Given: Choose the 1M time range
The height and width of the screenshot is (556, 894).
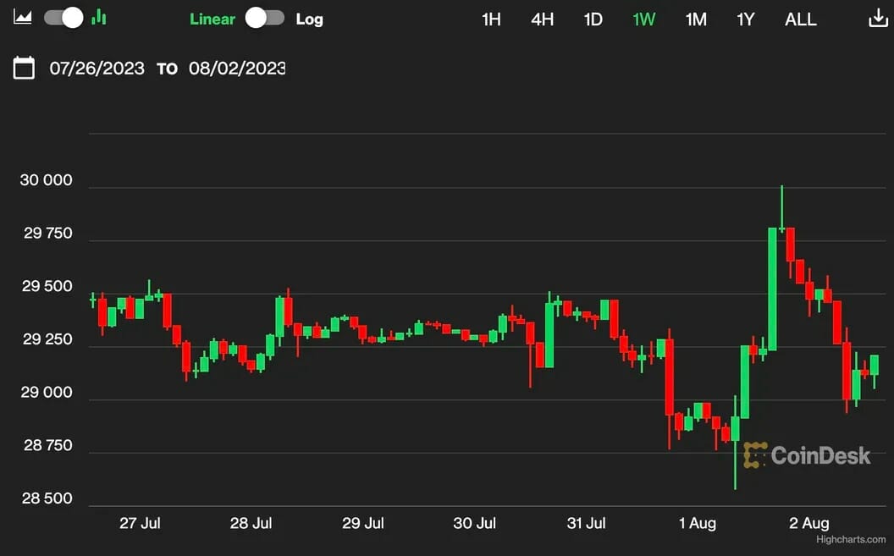Looking at the screenshot, I should pyautogui.click(x=696, y=19).
